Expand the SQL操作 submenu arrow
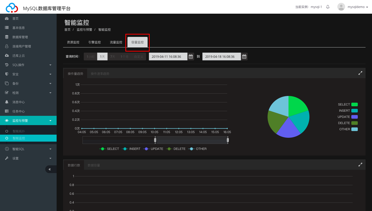 50,65
